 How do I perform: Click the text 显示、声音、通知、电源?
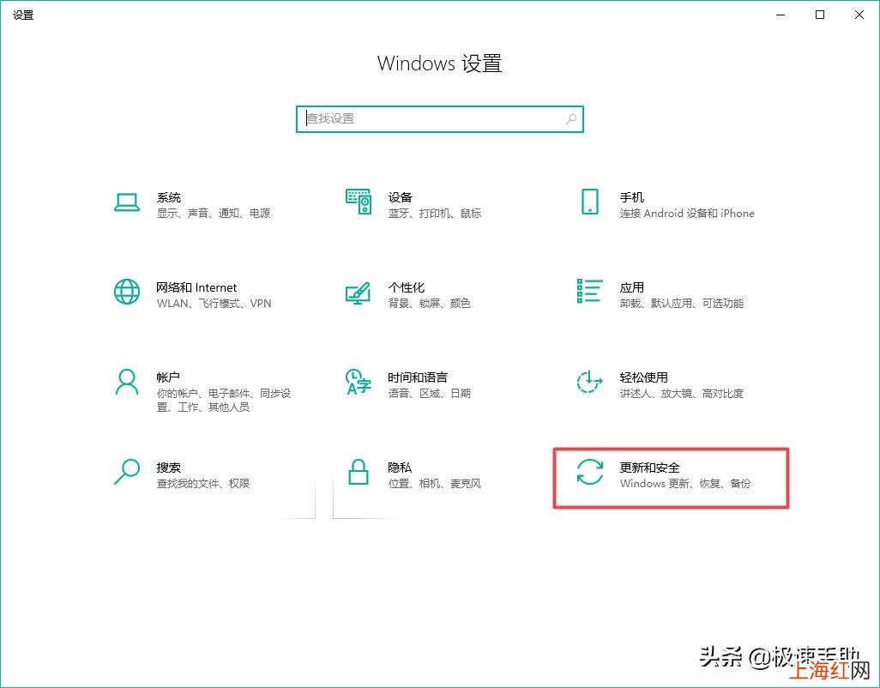click(x=214, y=214)
